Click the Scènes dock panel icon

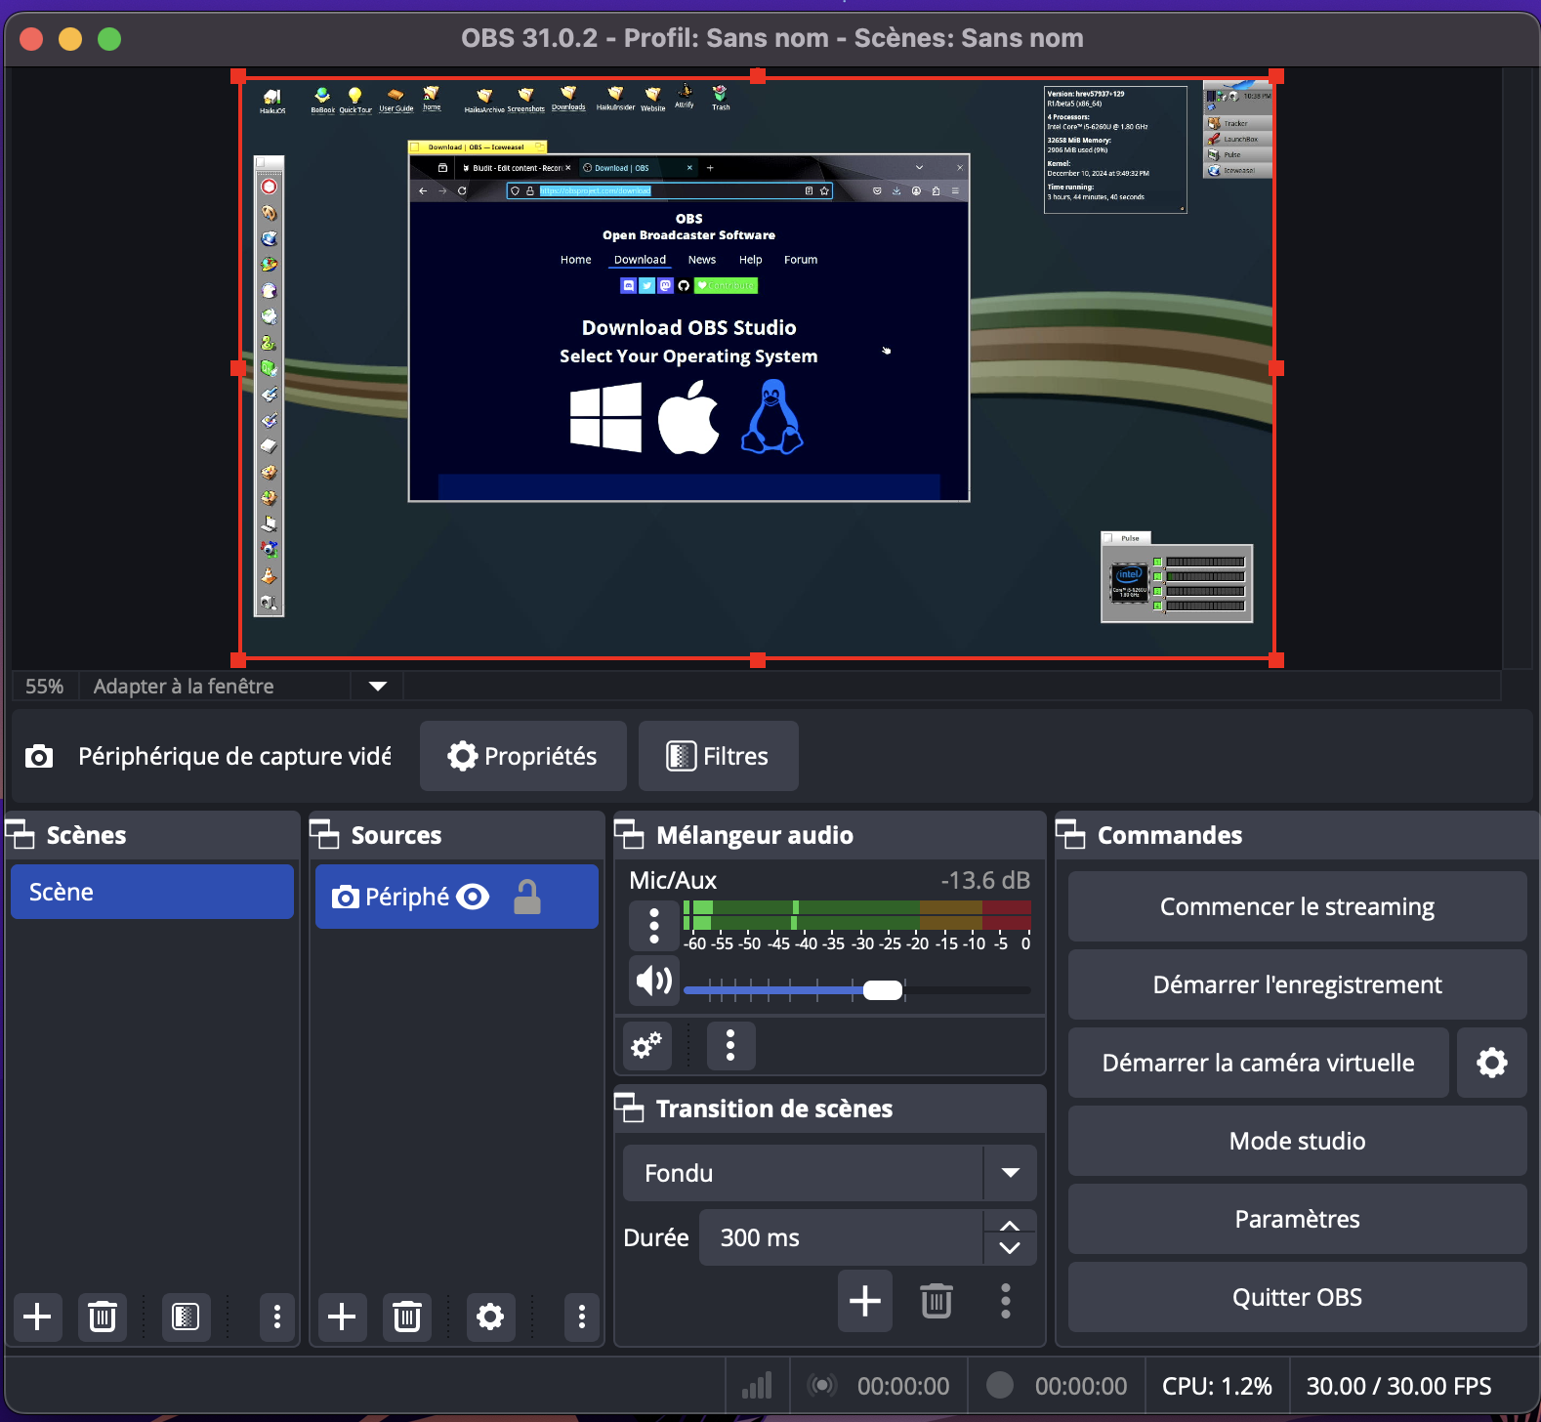coord(21,835)
